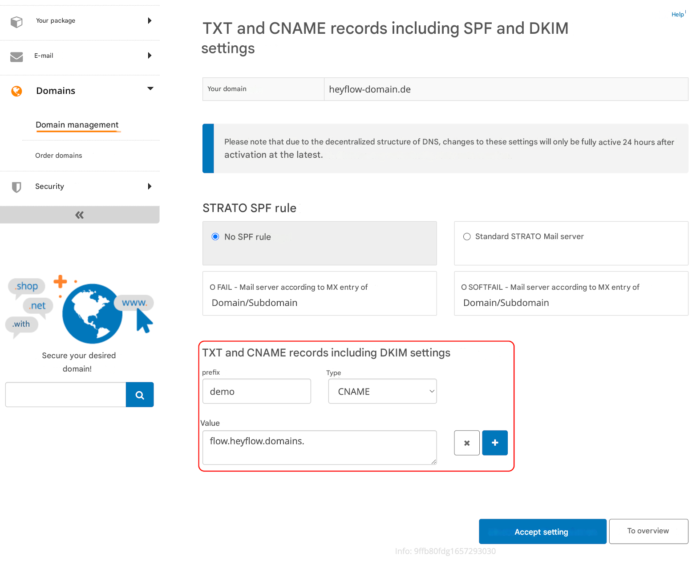Remove record with the x button
The image size is (700, 564).
pyautogui.click(x=466, y=443)
